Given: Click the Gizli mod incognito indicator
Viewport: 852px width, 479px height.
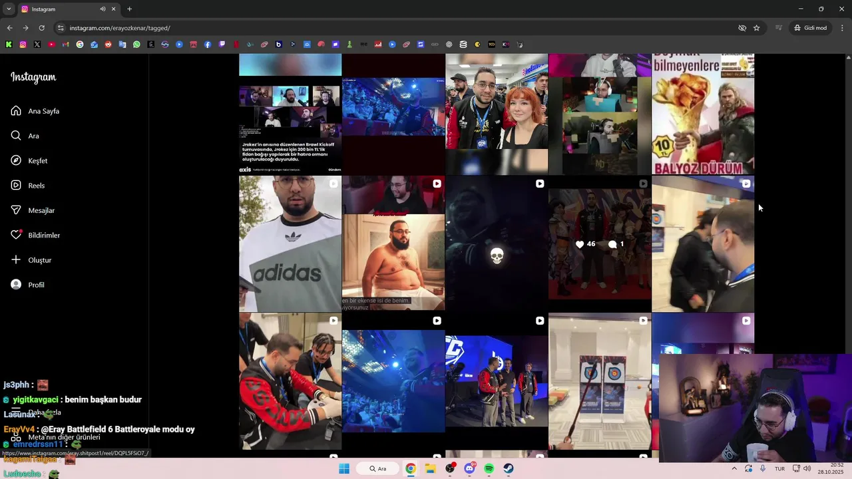Looking at the screenshot, I should pyautogui.click(x=810, y=28).
